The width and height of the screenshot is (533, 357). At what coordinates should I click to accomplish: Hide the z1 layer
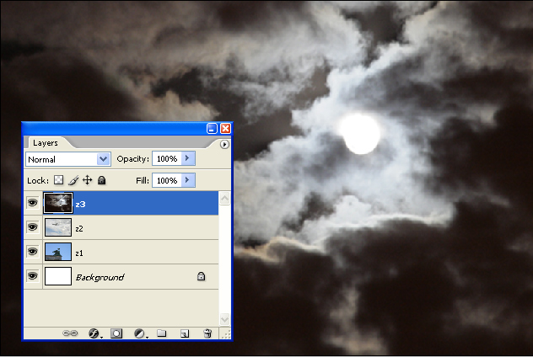33,252
